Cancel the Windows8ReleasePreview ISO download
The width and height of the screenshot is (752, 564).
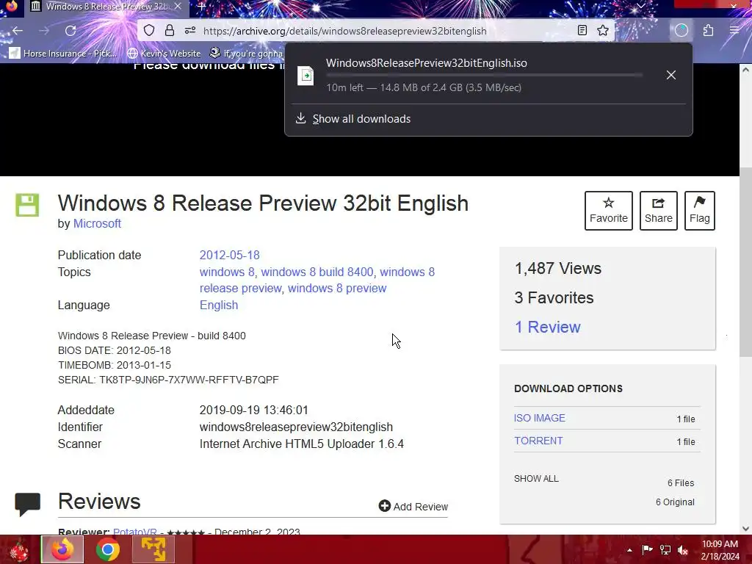(x=671, y=75)
